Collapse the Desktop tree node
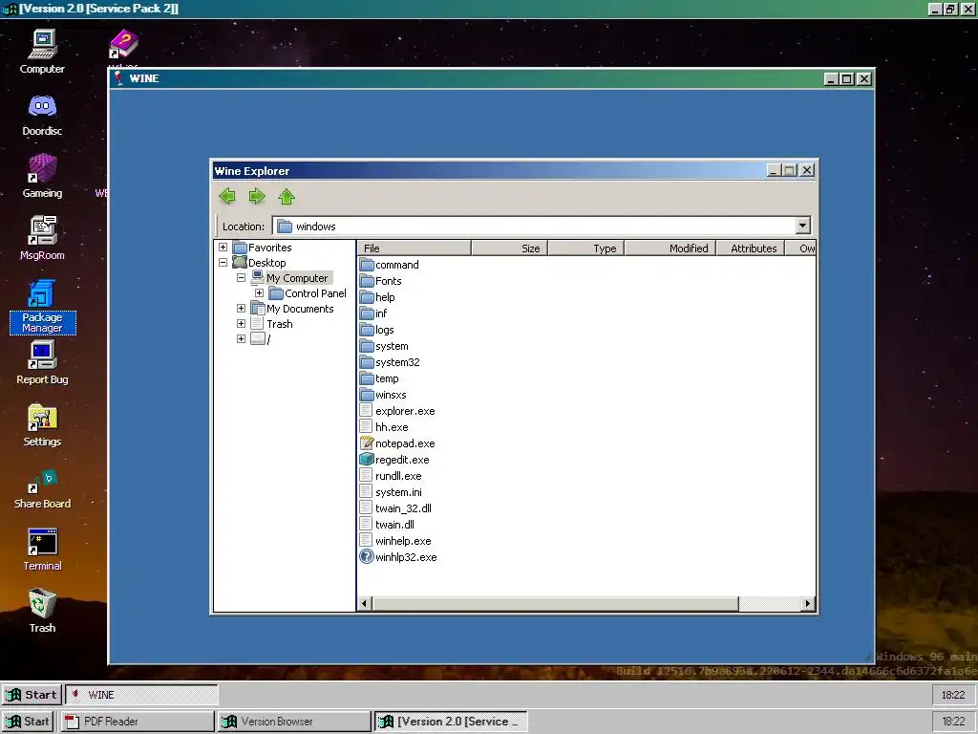 point(223,263)
